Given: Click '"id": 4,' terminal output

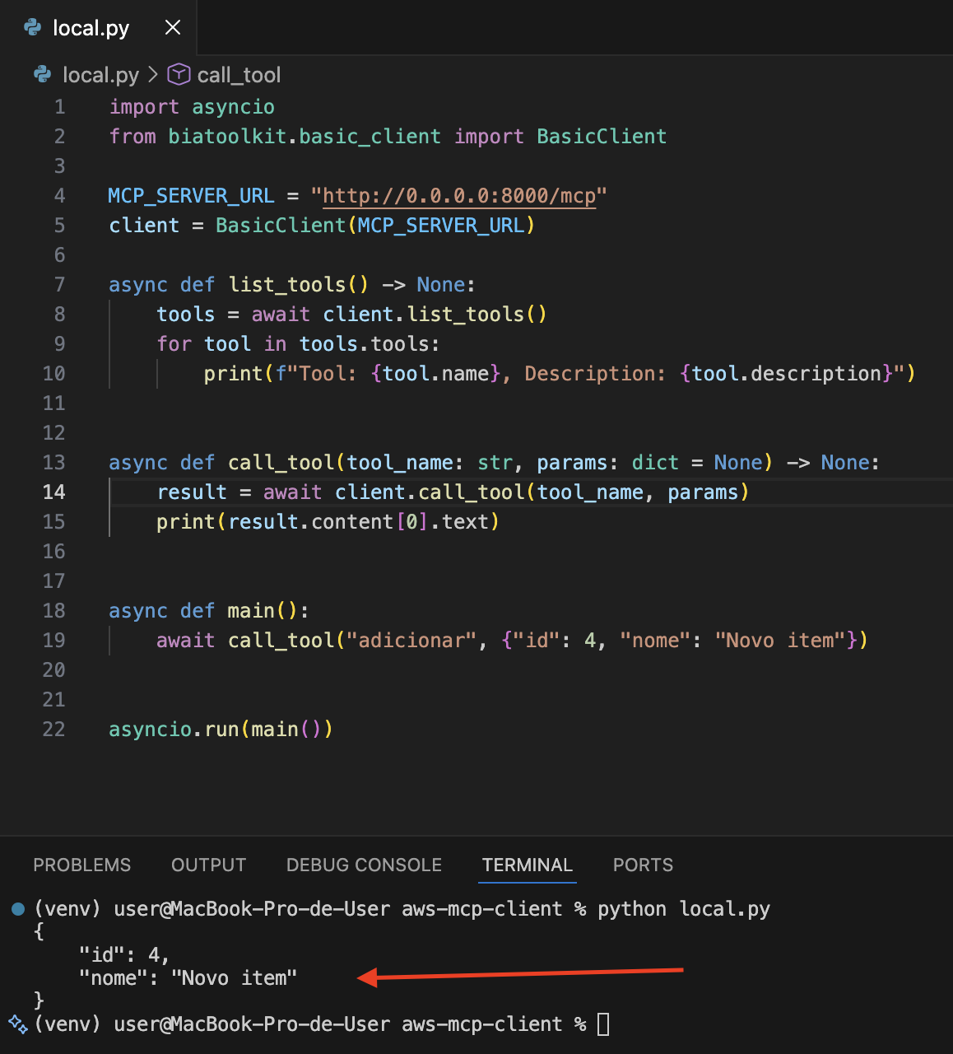Looking at the screenshot, I should pos(124,955).
